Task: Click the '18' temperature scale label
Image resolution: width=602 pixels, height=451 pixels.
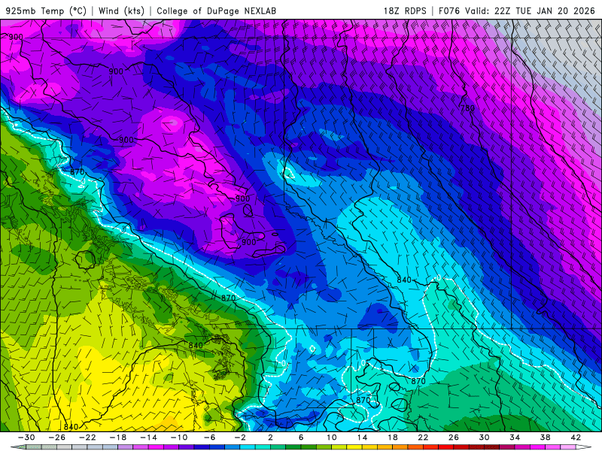Action: click(x=393, y=437)
